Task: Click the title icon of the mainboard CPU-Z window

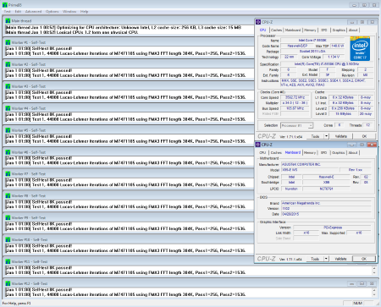Action: 258,145
